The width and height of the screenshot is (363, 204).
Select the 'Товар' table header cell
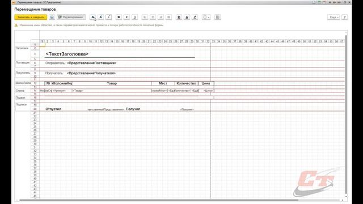click(112, 83)
